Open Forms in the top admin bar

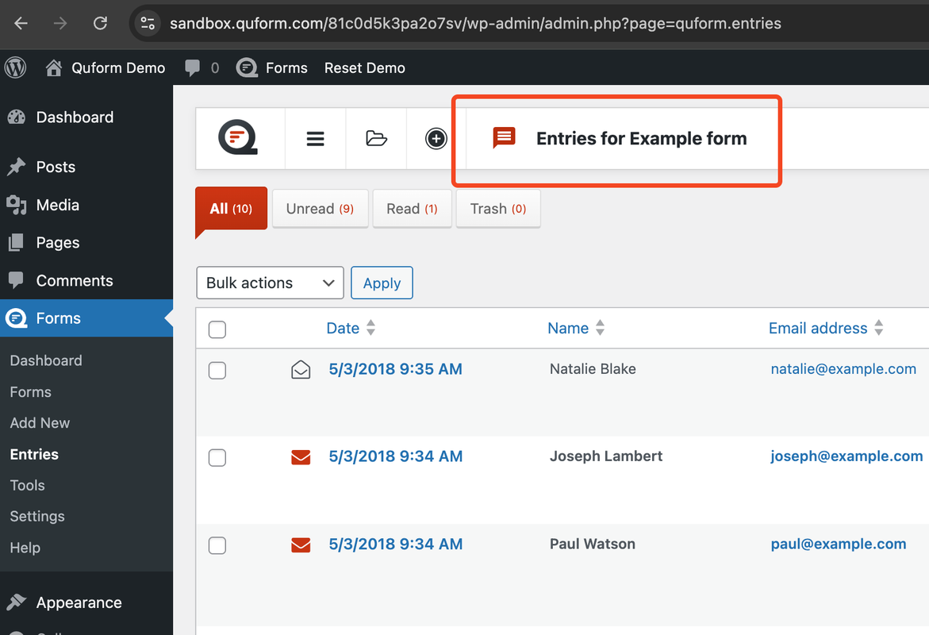[x=286, y=67]
